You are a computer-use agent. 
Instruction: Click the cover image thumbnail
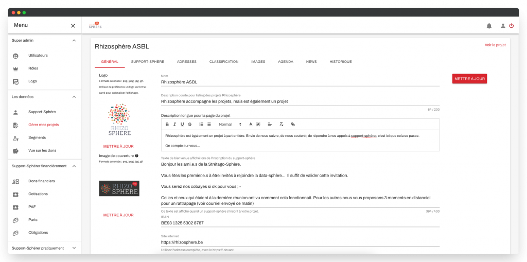[119, 188]
